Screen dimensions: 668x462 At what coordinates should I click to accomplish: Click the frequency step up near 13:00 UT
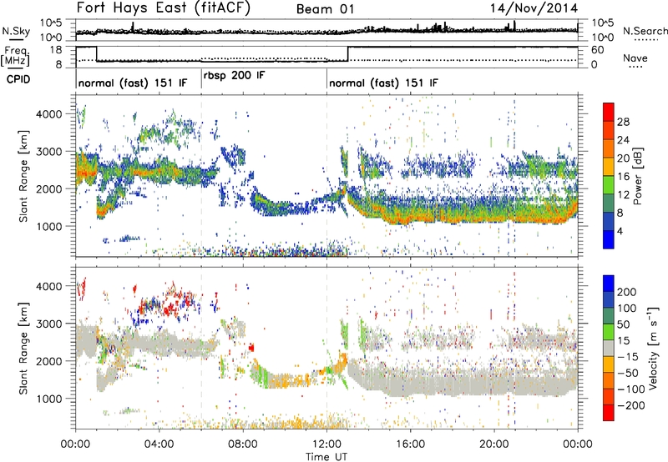(x=348, y=53)
